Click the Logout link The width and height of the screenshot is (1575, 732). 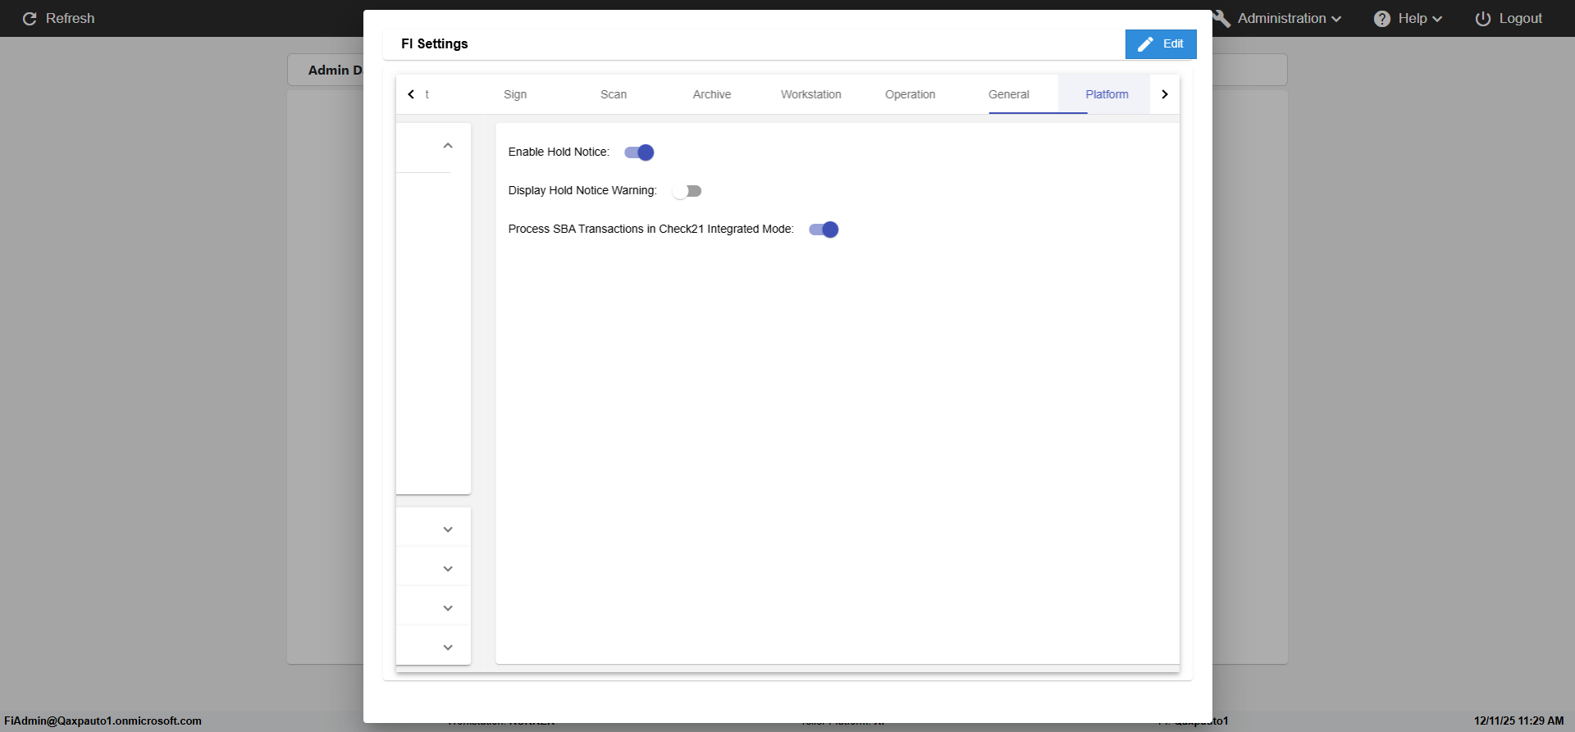[1509, 19]
